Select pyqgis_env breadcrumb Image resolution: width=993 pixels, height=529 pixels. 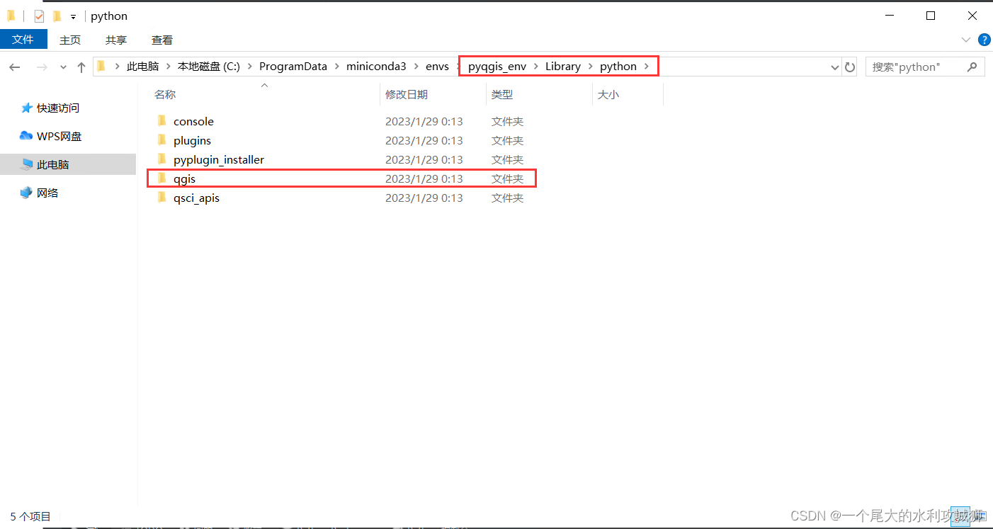coord(497,67)
